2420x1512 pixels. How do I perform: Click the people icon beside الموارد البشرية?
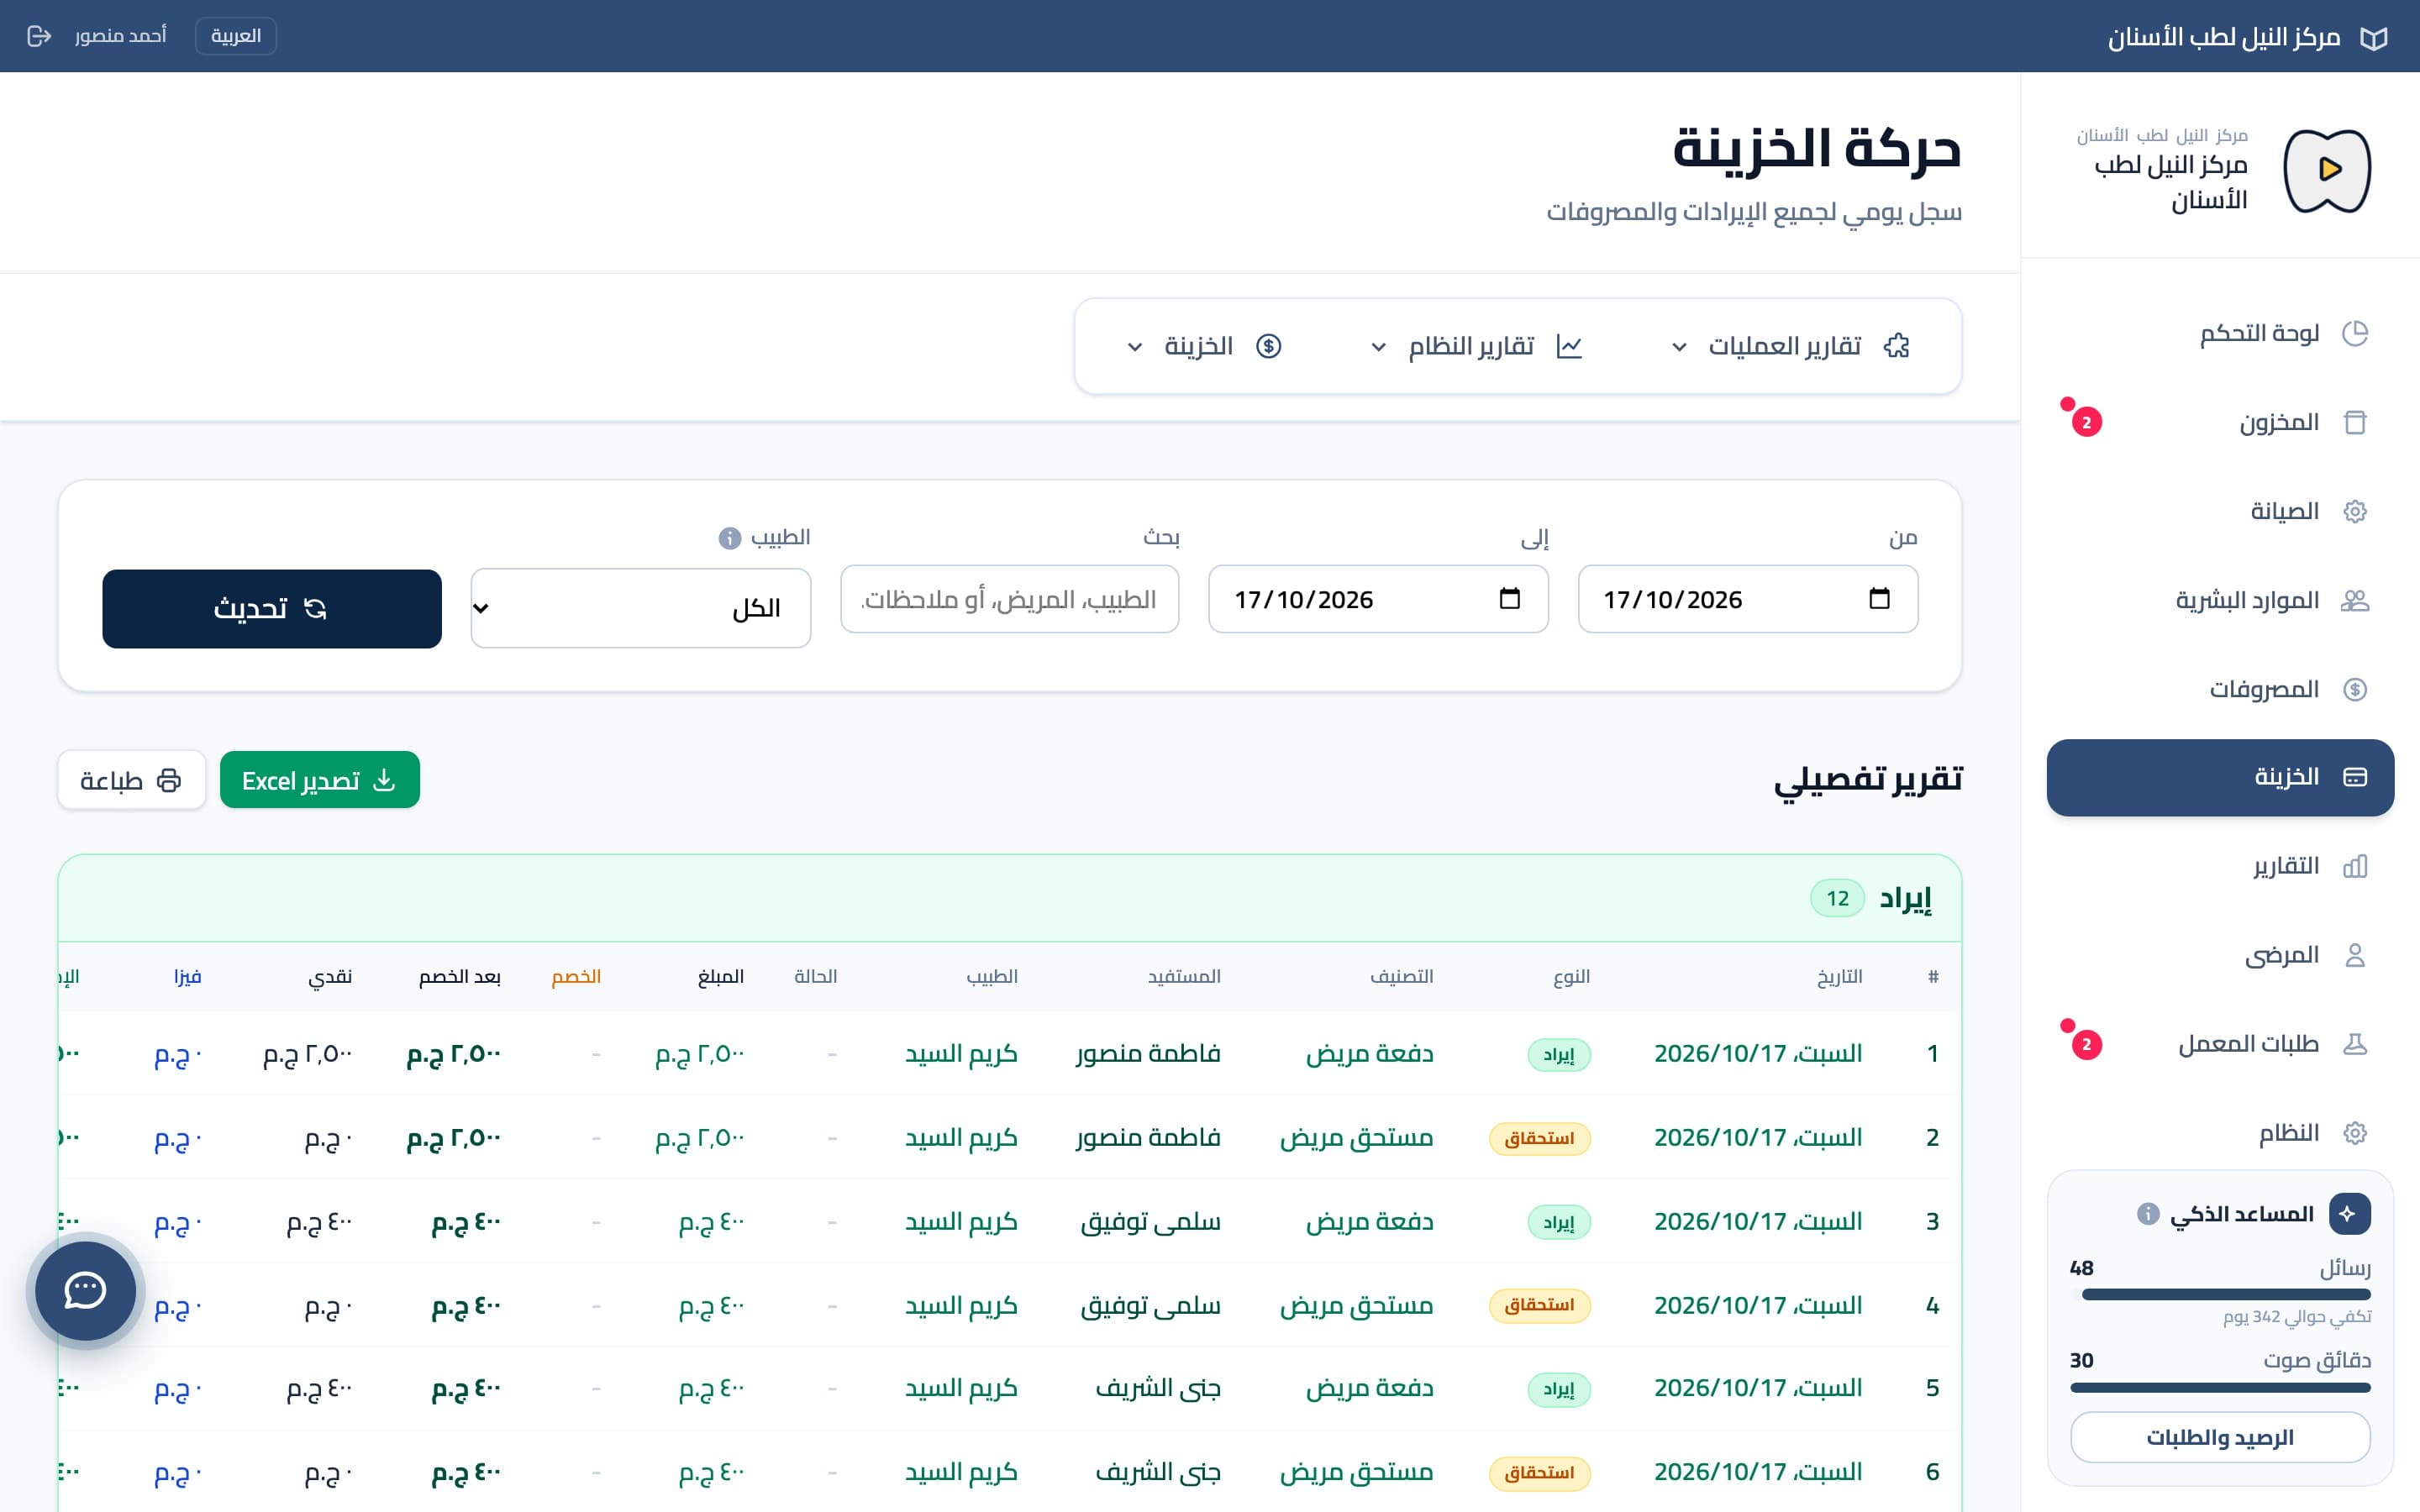tap(2355, 600)
